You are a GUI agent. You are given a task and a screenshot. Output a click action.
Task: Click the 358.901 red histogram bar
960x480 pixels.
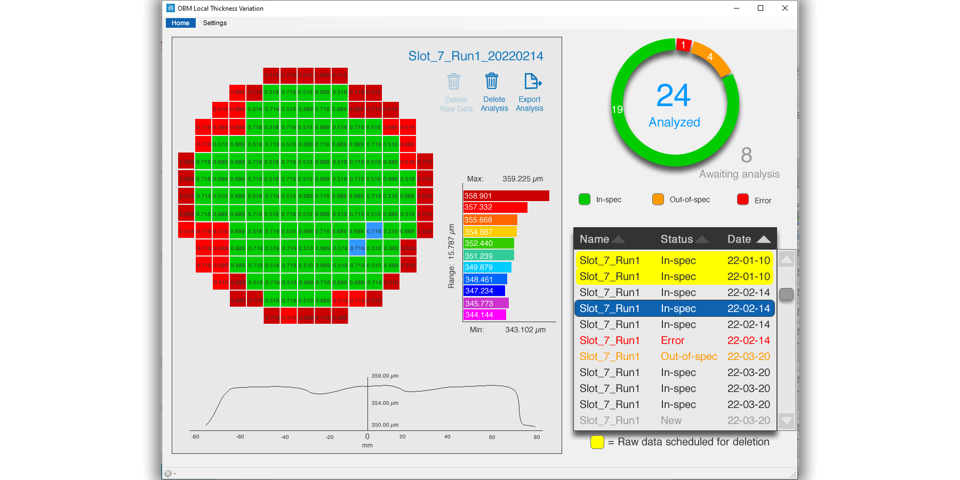[506, 196]
